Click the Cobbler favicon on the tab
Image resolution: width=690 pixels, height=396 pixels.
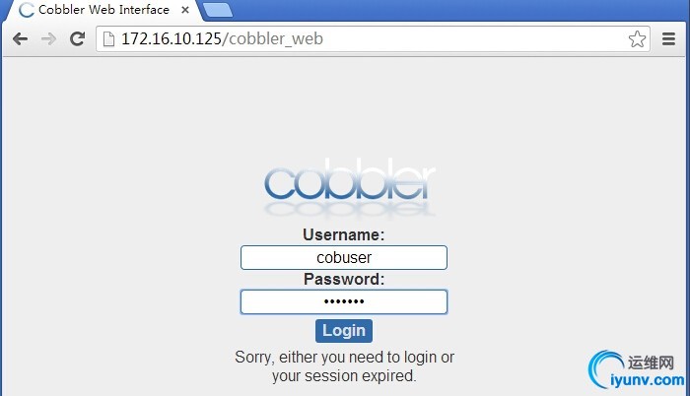pos(27,10)
